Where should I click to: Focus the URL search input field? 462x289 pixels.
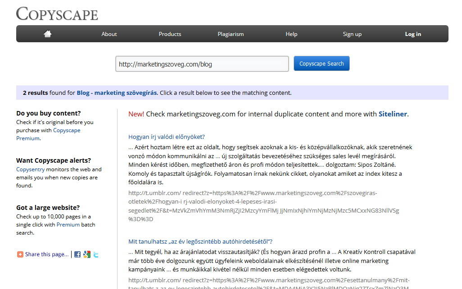point(202,64)
